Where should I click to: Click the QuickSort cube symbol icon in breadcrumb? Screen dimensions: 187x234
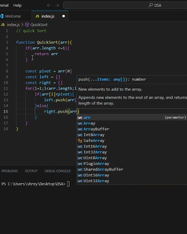(27, 25)
